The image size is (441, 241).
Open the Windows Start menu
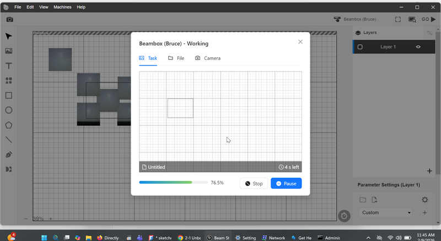[x=44, y=238]
